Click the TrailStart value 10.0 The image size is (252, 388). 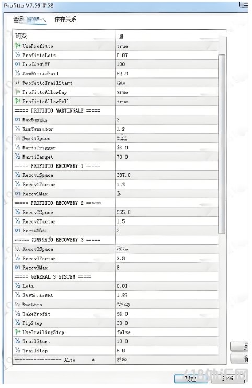(x=122, y=341)
